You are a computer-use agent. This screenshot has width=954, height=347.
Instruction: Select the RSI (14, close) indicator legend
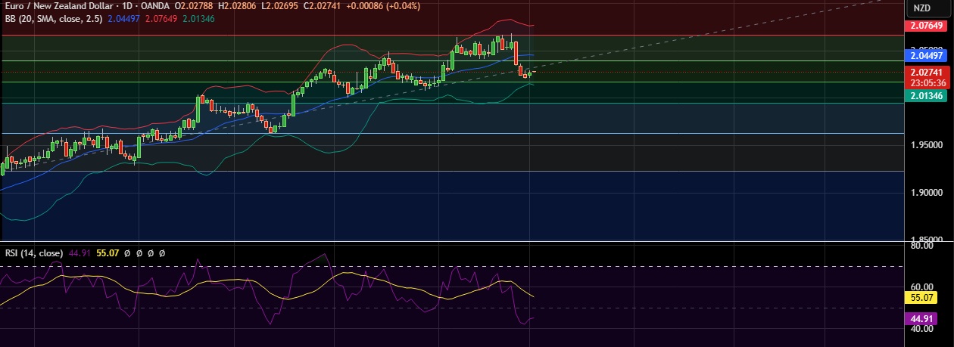[x=32, y=253]
